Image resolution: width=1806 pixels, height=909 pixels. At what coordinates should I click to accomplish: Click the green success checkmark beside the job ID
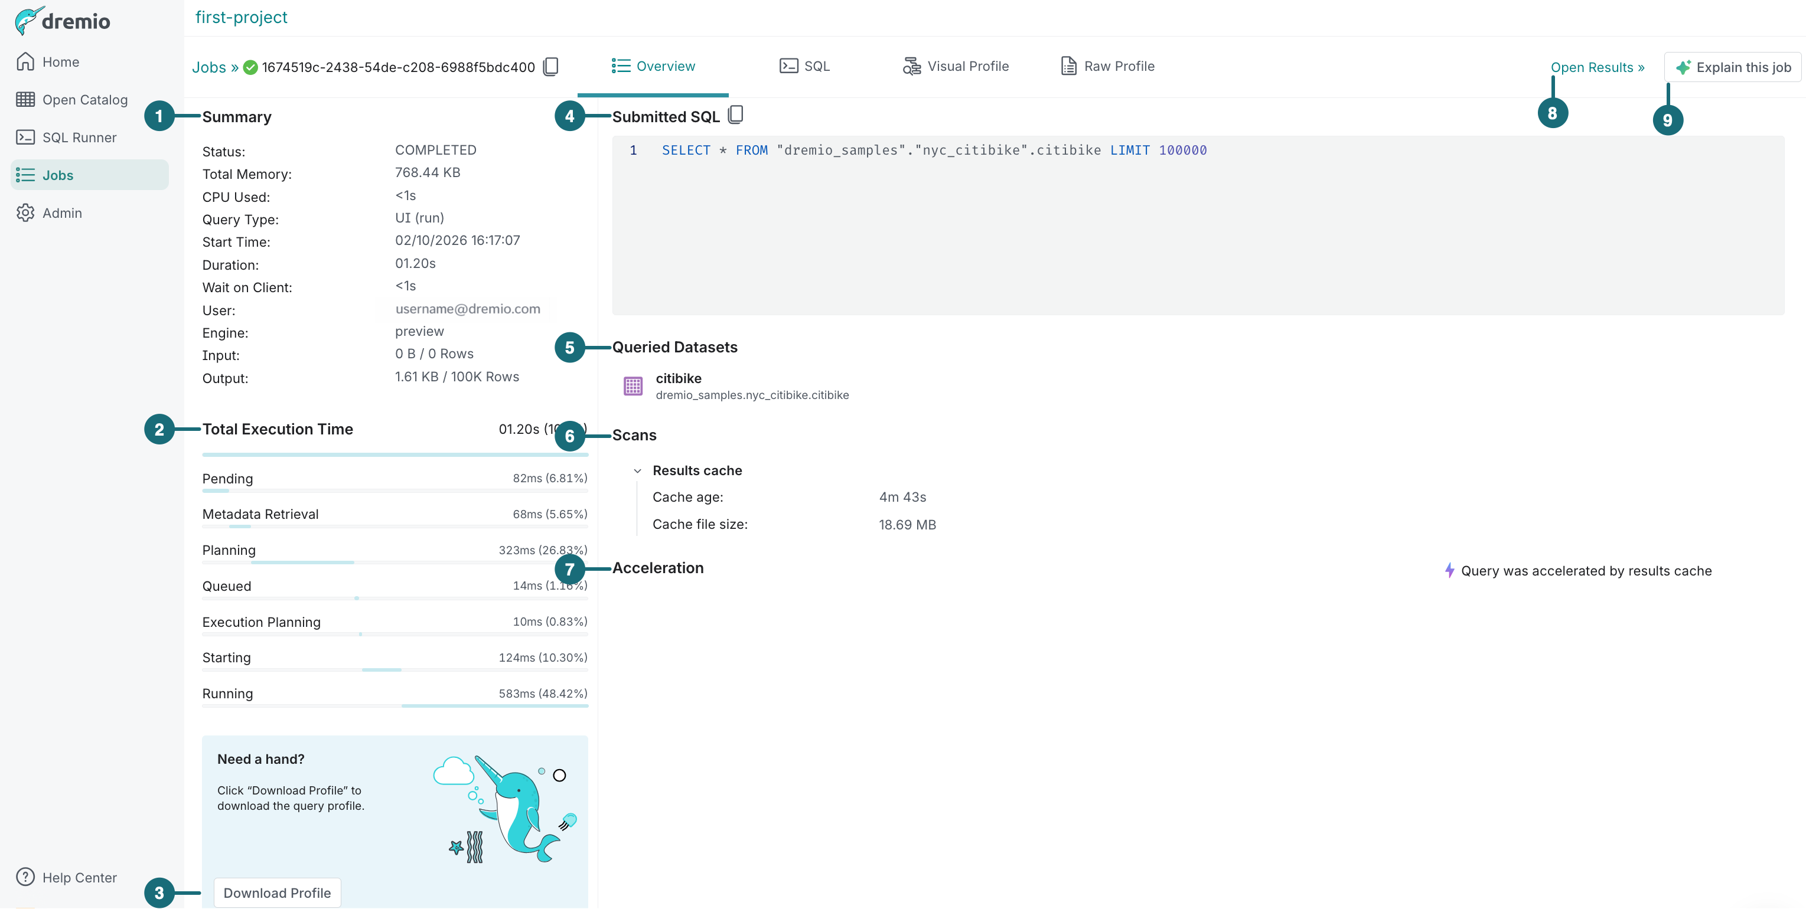point(250,67)
